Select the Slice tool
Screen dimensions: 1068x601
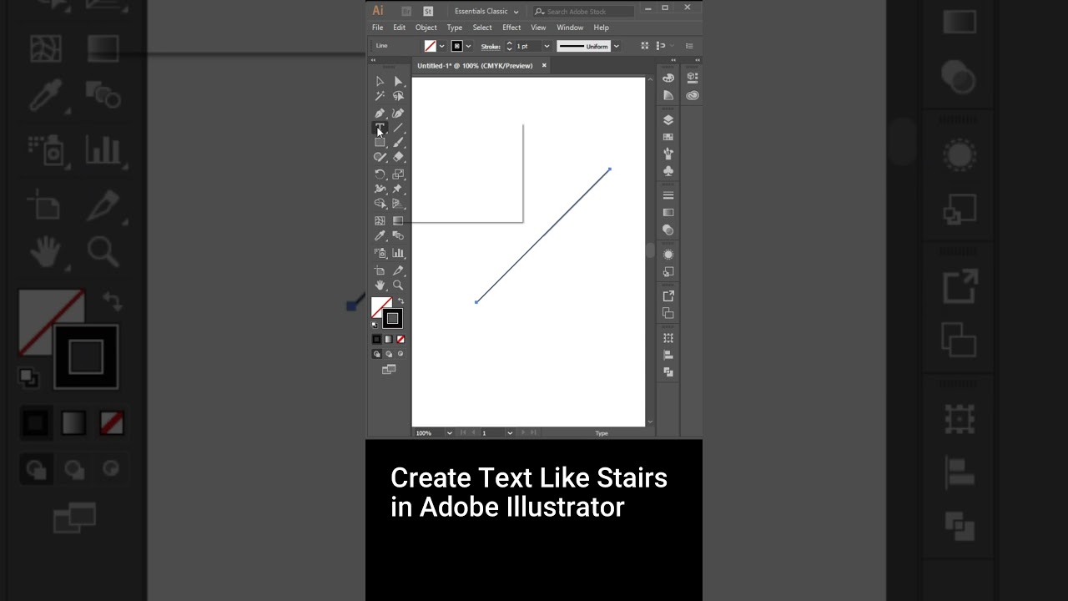pos(398,270)
